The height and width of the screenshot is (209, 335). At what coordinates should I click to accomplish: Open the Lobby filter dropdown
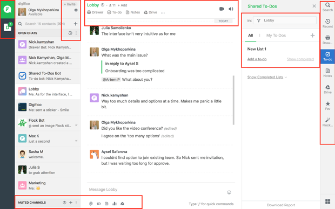[x=285, y=20]
